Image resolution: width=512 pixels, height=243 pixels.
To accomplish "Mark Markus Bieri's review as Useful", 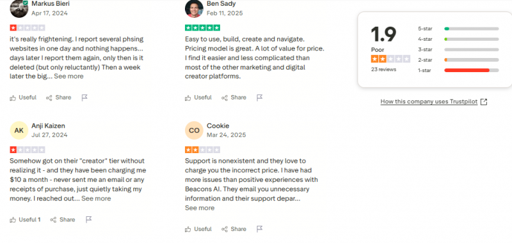I will point(23,98).
